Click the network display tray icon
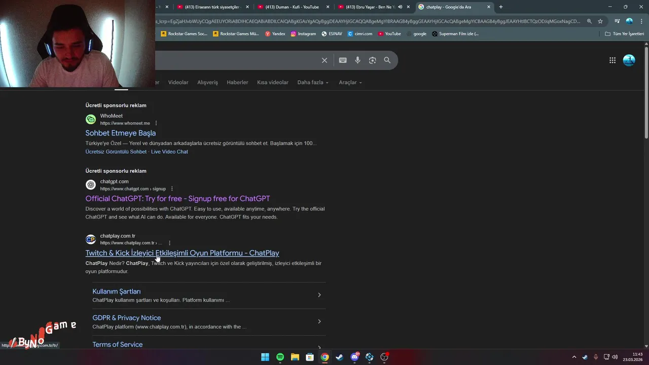649x365 pixels. point(606,357)
